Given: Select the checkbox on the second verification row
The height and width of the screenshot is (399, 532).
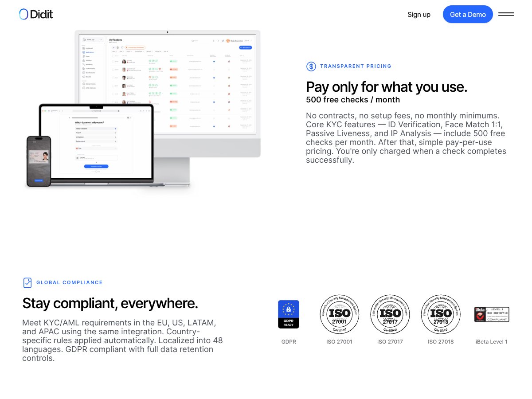Looking at the screenshot, I should point(113,69).
